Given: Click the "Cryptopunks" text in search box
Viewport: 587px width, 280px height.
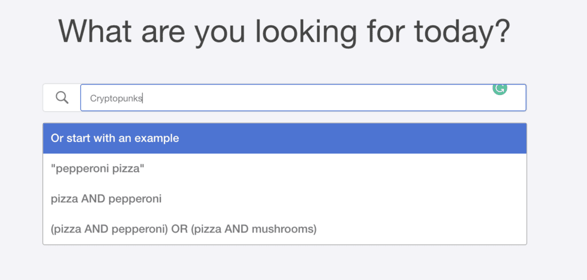Looking at the screenshot, I should tap(116, 98).
